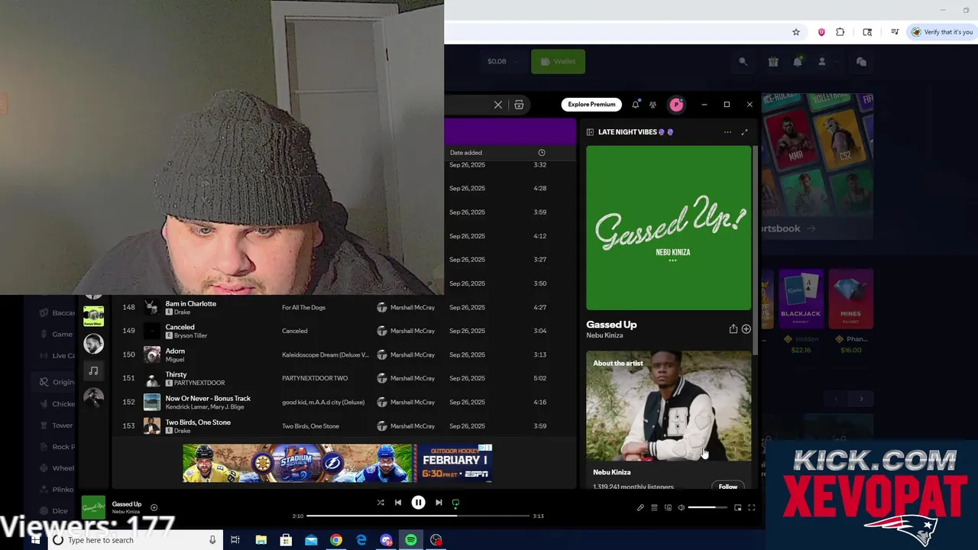Skip to previous track in Spotify

(x=398, y=503)
